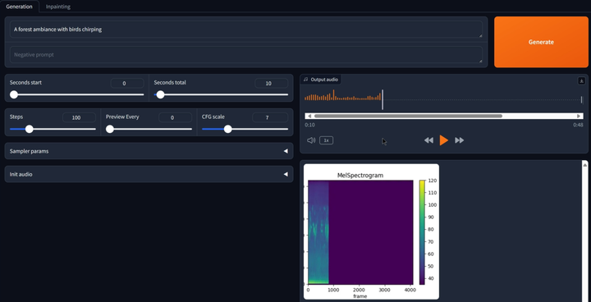The image size is (591, 302).
Task: Click the orange Generate button
Action: click(541, 42)
